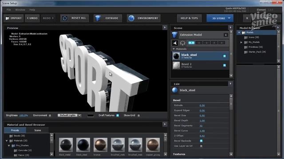
Task: Open the 3D Store dropdown arrow
Action: click(229, 18)
